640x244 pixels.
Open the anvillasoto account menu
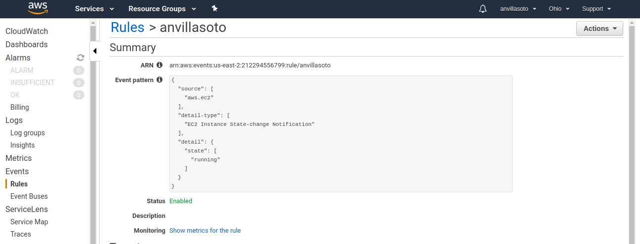tap(518, 9)
